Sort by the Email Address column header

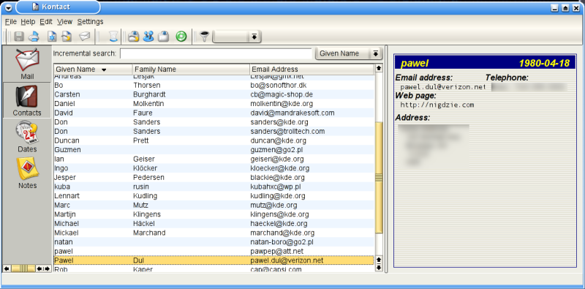pyautogui.click(x=312, y=69)
